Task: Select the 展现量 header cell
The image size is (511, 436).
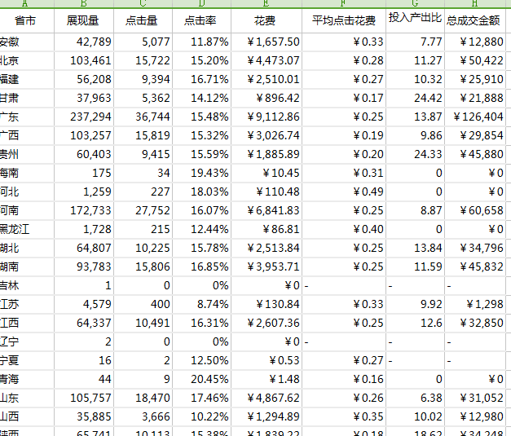Action: click(x=84, y=21)
